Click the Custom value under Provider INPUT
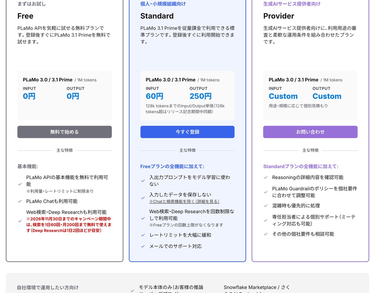The width and height of the screenshot is (375, 293). coord(283,96)
